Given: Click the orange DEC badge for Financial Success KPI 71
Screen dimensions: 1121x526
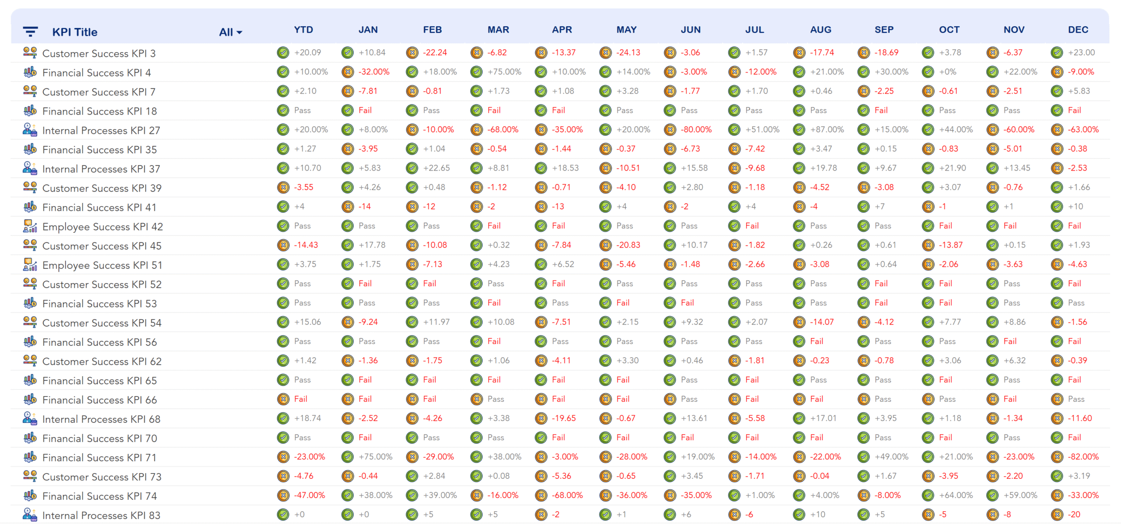Looking at the screenshot, I should point(1057,456).
